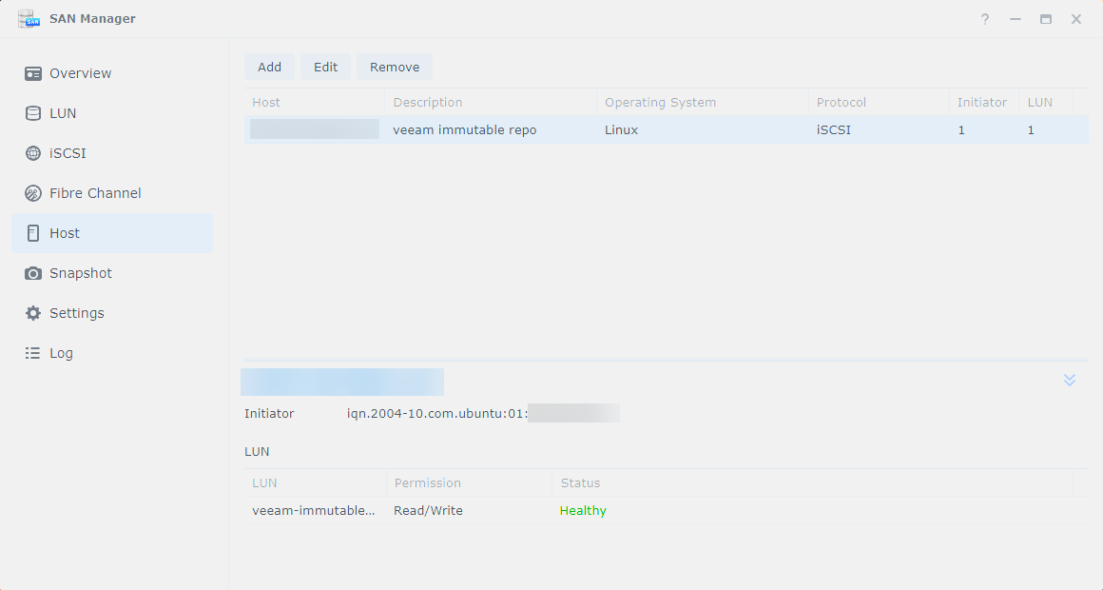The width and height of the screenshot is (1103, 590).
Task: Click the 'Read/Write' permission cell
Action: [429, 510]
